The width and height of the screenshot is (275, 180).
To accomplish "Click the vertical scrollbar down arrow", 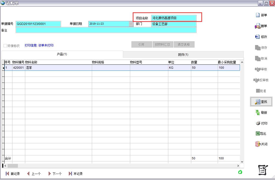I will pos(242,162).
